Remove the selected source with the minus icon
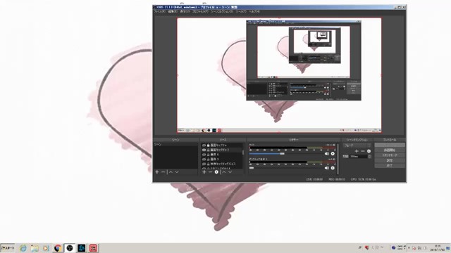The width and height of the screenshot is (451, 253). pos(210,171)
